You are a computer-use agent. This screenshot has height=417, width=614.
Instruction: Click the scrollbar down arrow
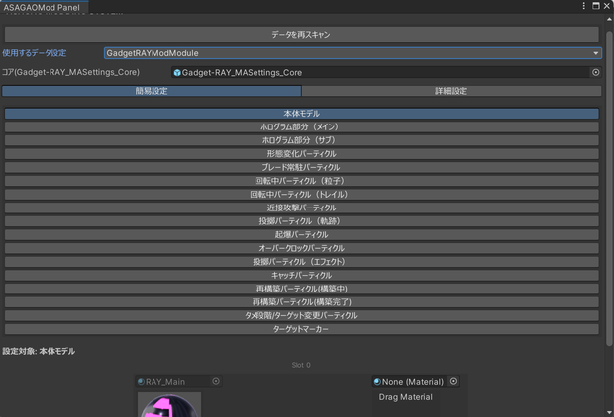[x=609, y=412]
